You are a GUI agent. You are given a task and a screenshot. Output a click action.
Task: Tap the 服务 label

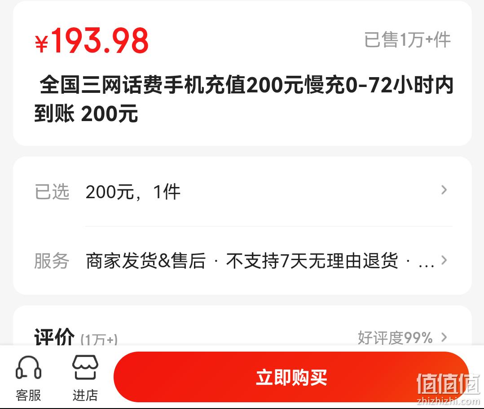point(52,261)
